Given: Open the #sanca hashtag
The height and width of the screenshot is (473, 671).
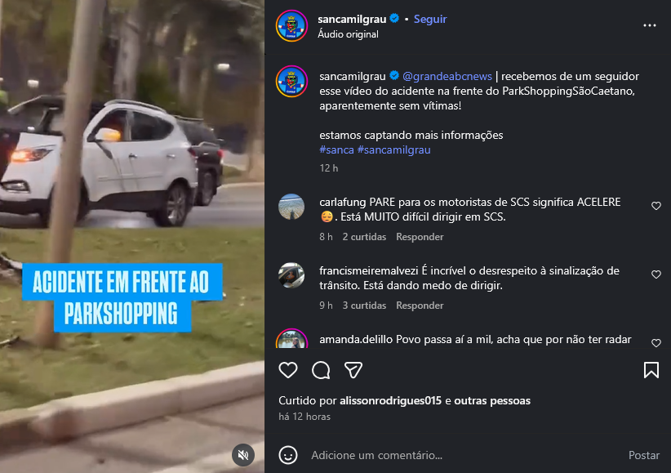Looking at the screenshot, I should coord(337,150).
